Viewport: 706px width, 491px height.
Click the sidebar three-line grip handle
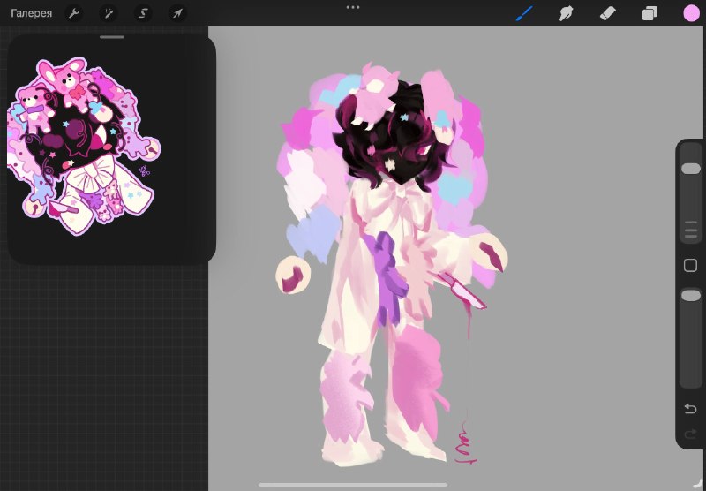pyautogui.click(x=691, y=230)
